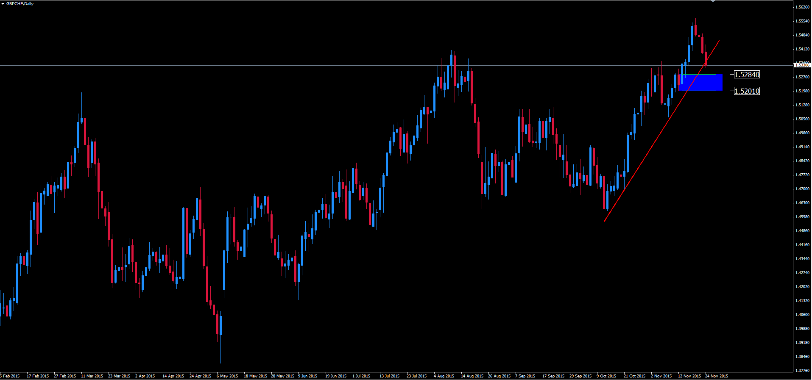Viewport: 812px width, 380px height.
Task: Click the 4 Aug 2015 date label
Action: [444, 376]
